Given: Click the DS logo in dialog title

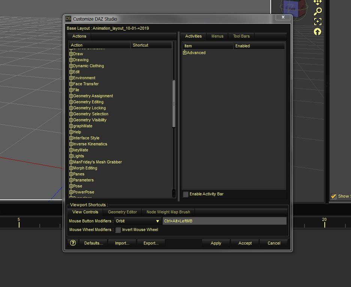Looking at the screenshot, I should point(68,19).
